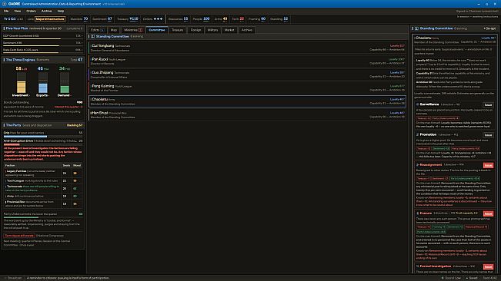Screen dimensions: 501x281
Task: Open the View menu
Action: click(x=17, y=11)
